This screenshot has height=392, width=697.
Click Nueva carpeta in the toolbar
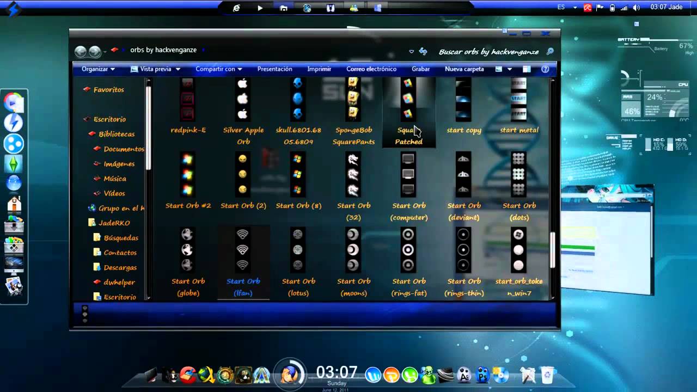click(x=464, y=69)
